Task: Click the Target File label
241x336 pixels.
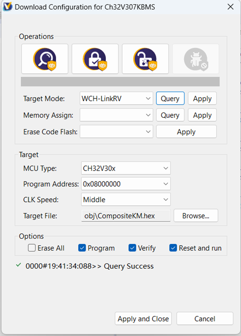Action: [x=40, y=216]
